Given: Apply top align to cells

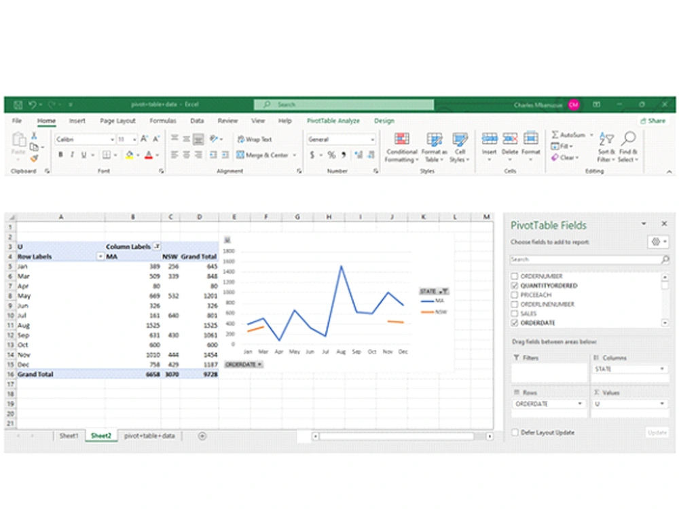Looking at the screenshot, I should 175,138.
